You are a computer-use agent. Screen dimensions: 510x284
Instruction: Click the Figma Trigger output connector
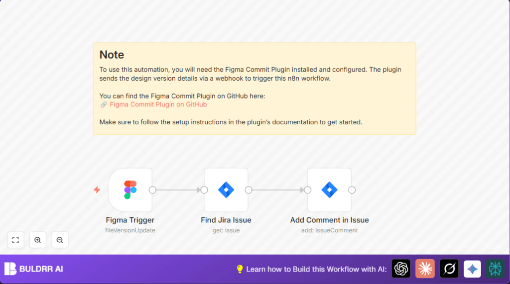pyautogui.click(x=152, y=190)
